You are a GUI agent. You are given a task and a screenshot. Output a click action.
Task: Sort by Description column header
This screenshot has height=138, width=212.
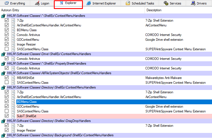[154, 10]
